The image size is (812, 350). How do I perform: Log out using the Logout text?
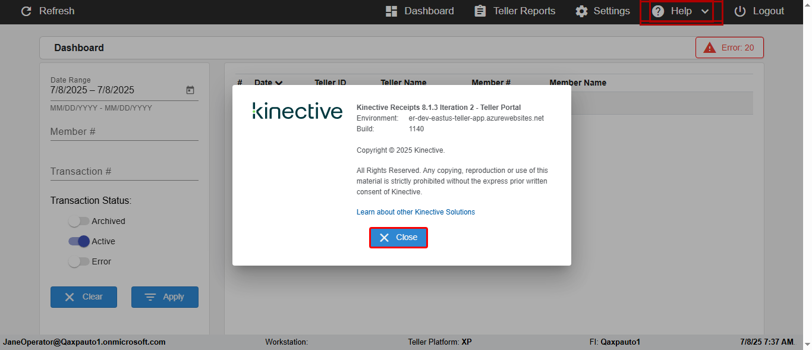(x=768, y=11)
